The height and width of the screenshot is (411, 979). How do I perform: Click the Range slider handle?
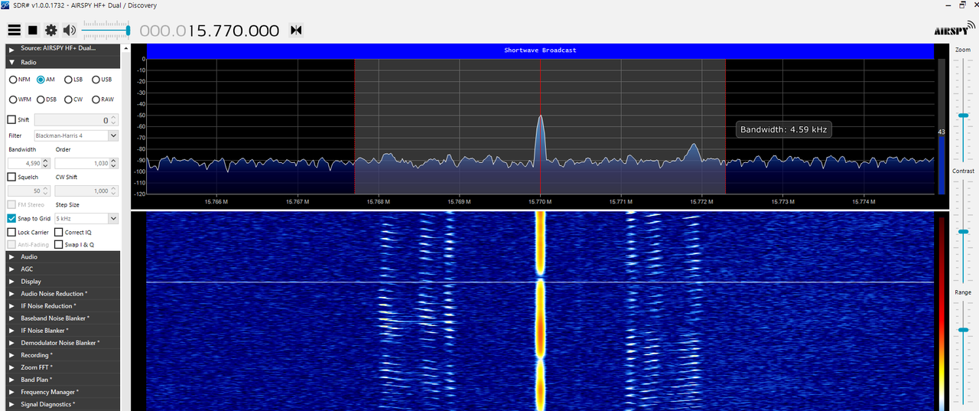[963, 329]
